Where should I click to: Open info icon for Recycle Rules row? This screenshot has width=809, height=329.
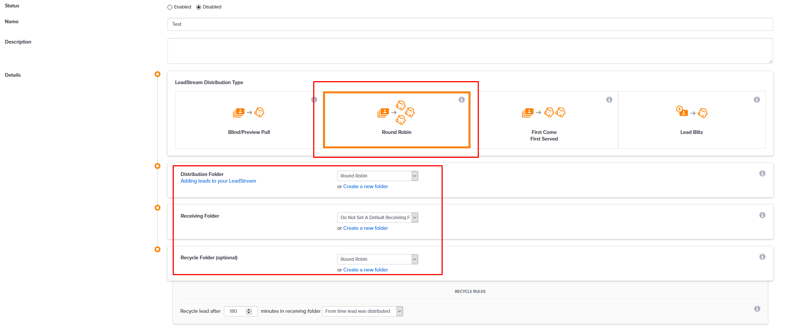click(757, 309)
